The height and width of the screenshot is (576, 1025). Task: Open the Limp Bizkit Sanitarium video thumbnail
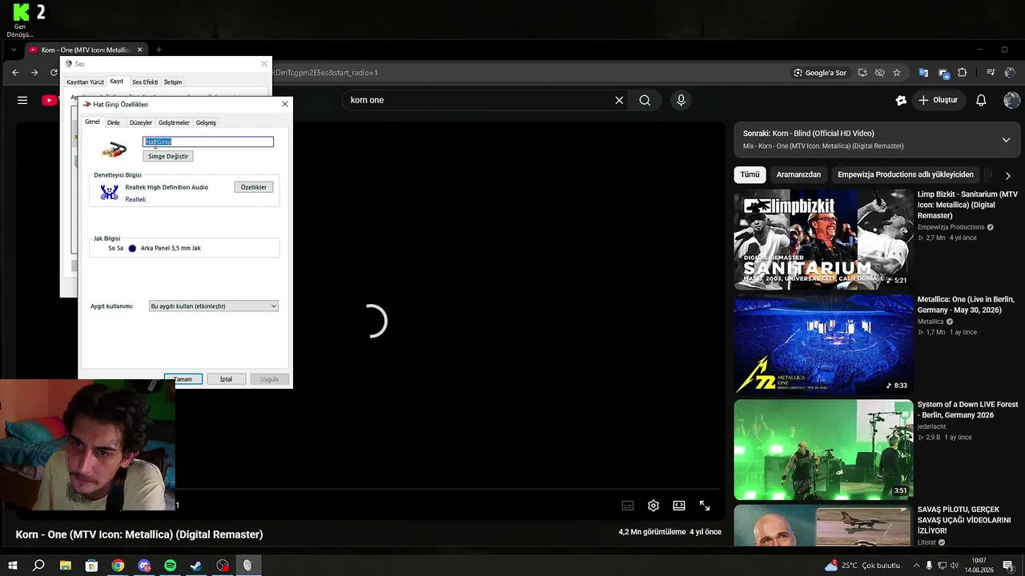[823, 239]
